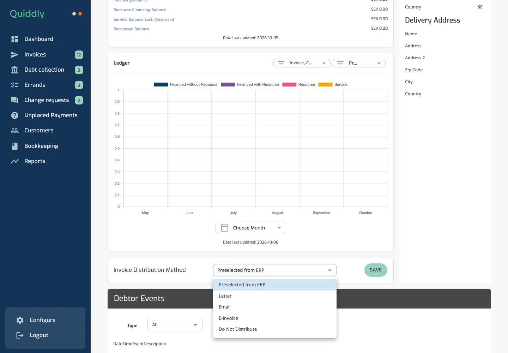Screen dimensions: 508x353
Task: Toggle the Service legend series
Action: click(x=333, y=85)
